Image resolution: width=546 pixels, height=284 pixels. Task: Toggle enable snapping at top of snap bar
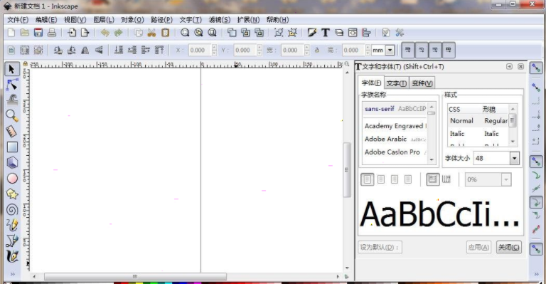[x=536, y=68]
